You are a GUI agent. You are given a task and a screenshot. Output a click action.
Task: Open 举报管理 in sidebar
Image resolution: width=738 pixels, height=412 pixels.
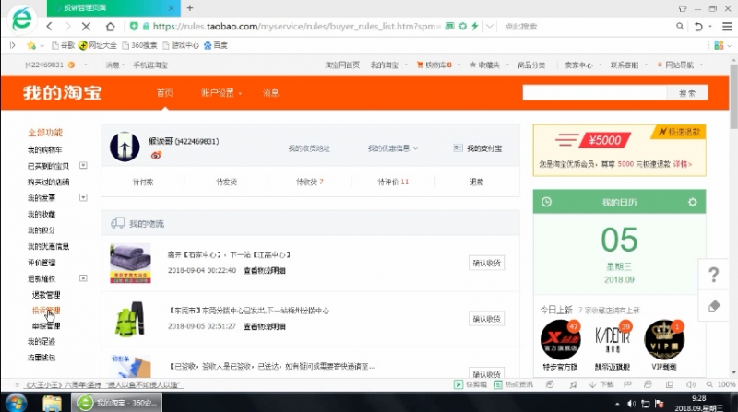tap(46, 326)
